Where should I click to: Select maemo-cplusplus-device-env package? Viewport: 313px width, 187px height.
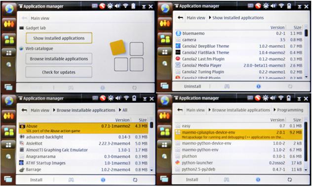(x=239, y=135)
